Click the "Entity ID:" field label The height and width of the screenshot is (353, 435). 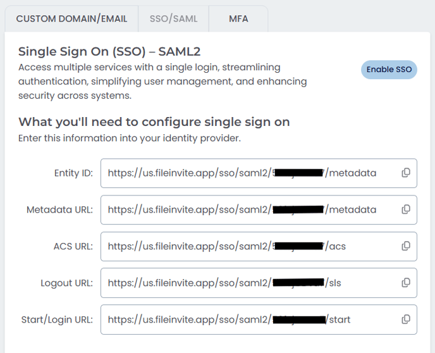[73, 173]
